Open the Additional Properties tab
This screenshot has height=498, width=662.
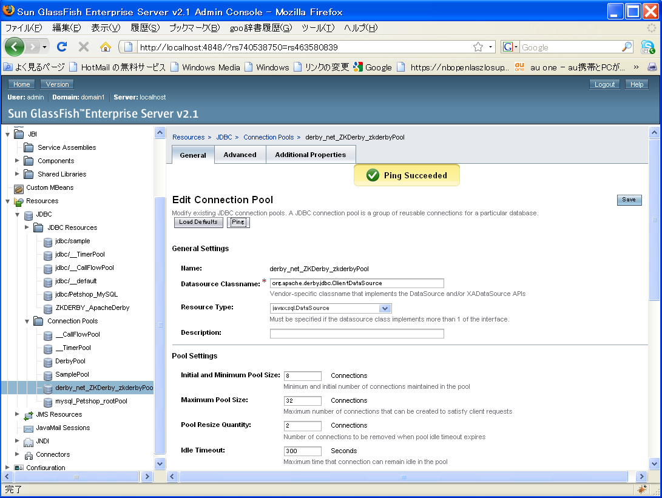click(310, 155)
